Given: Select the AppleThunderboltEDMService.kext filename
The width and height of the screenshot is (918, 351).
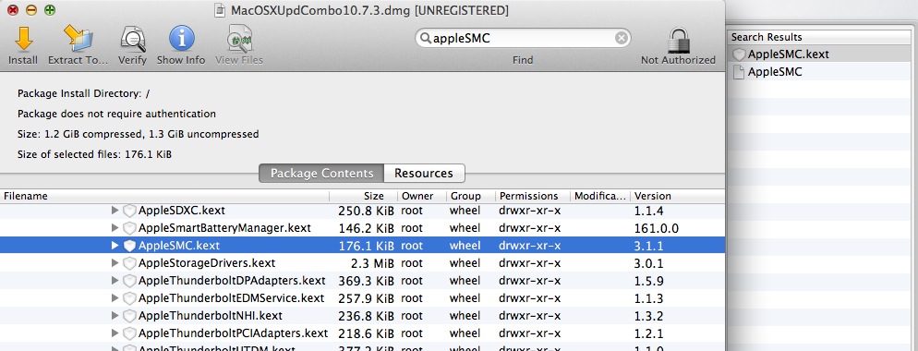Looking at the screenshot, I should tap(231, 299).
